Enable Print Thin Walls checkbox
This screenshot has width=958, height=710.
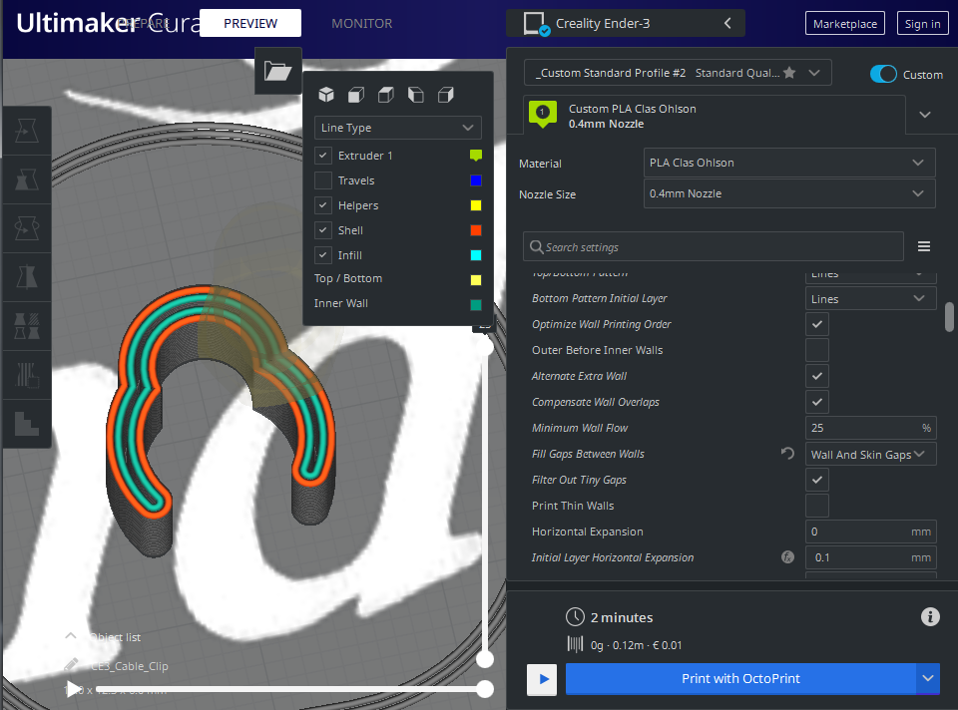817,506
